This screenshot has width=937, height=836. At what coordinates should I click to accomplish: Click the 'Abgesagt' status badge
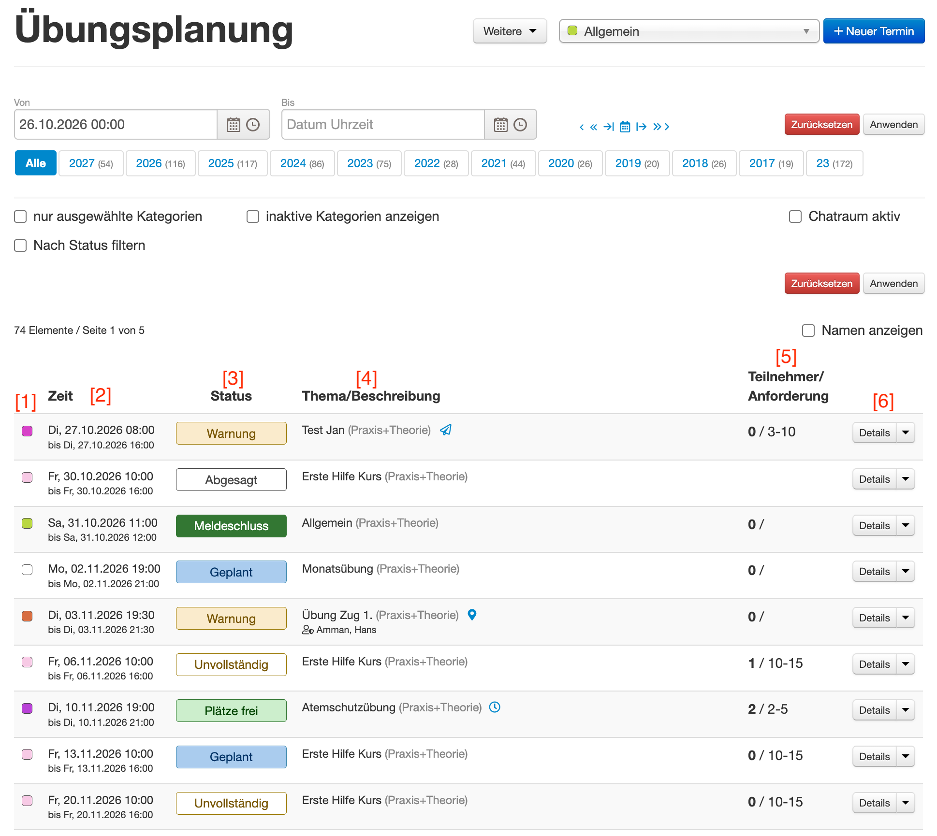pos(231,480)
